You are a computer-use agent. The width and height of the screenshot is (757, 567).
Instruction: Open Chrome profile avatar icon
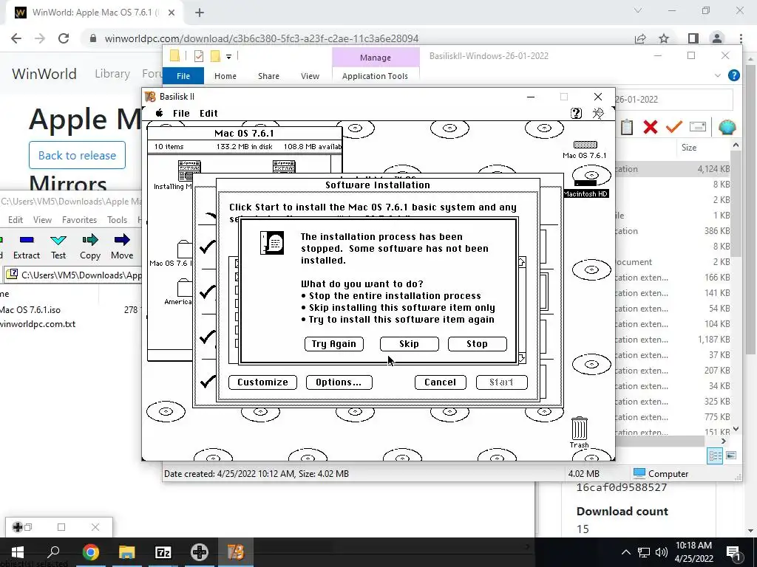click(x=717, y=38)
